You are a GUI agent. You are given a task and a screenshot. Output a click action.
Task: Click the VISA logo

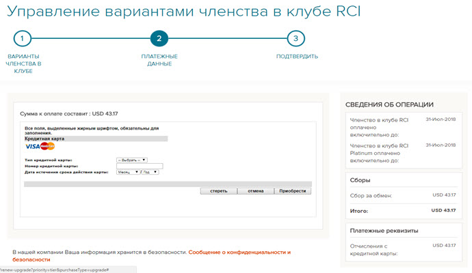(x=33, y=147)
